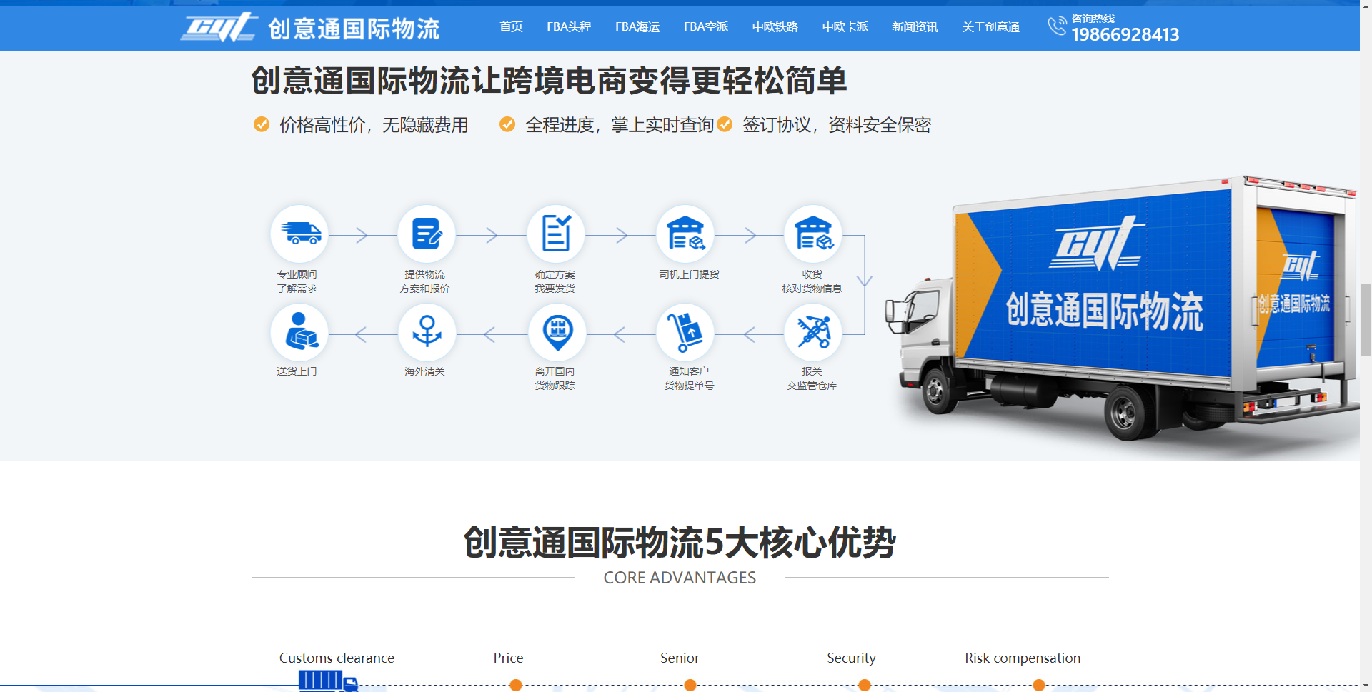1372x692 pixels.
Task: Click the 海外清关 anchor icon
Action: point(427,332)
